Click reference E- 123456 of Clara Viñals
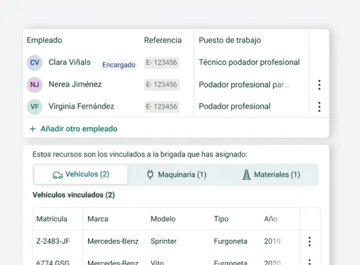 coord(161,62)
